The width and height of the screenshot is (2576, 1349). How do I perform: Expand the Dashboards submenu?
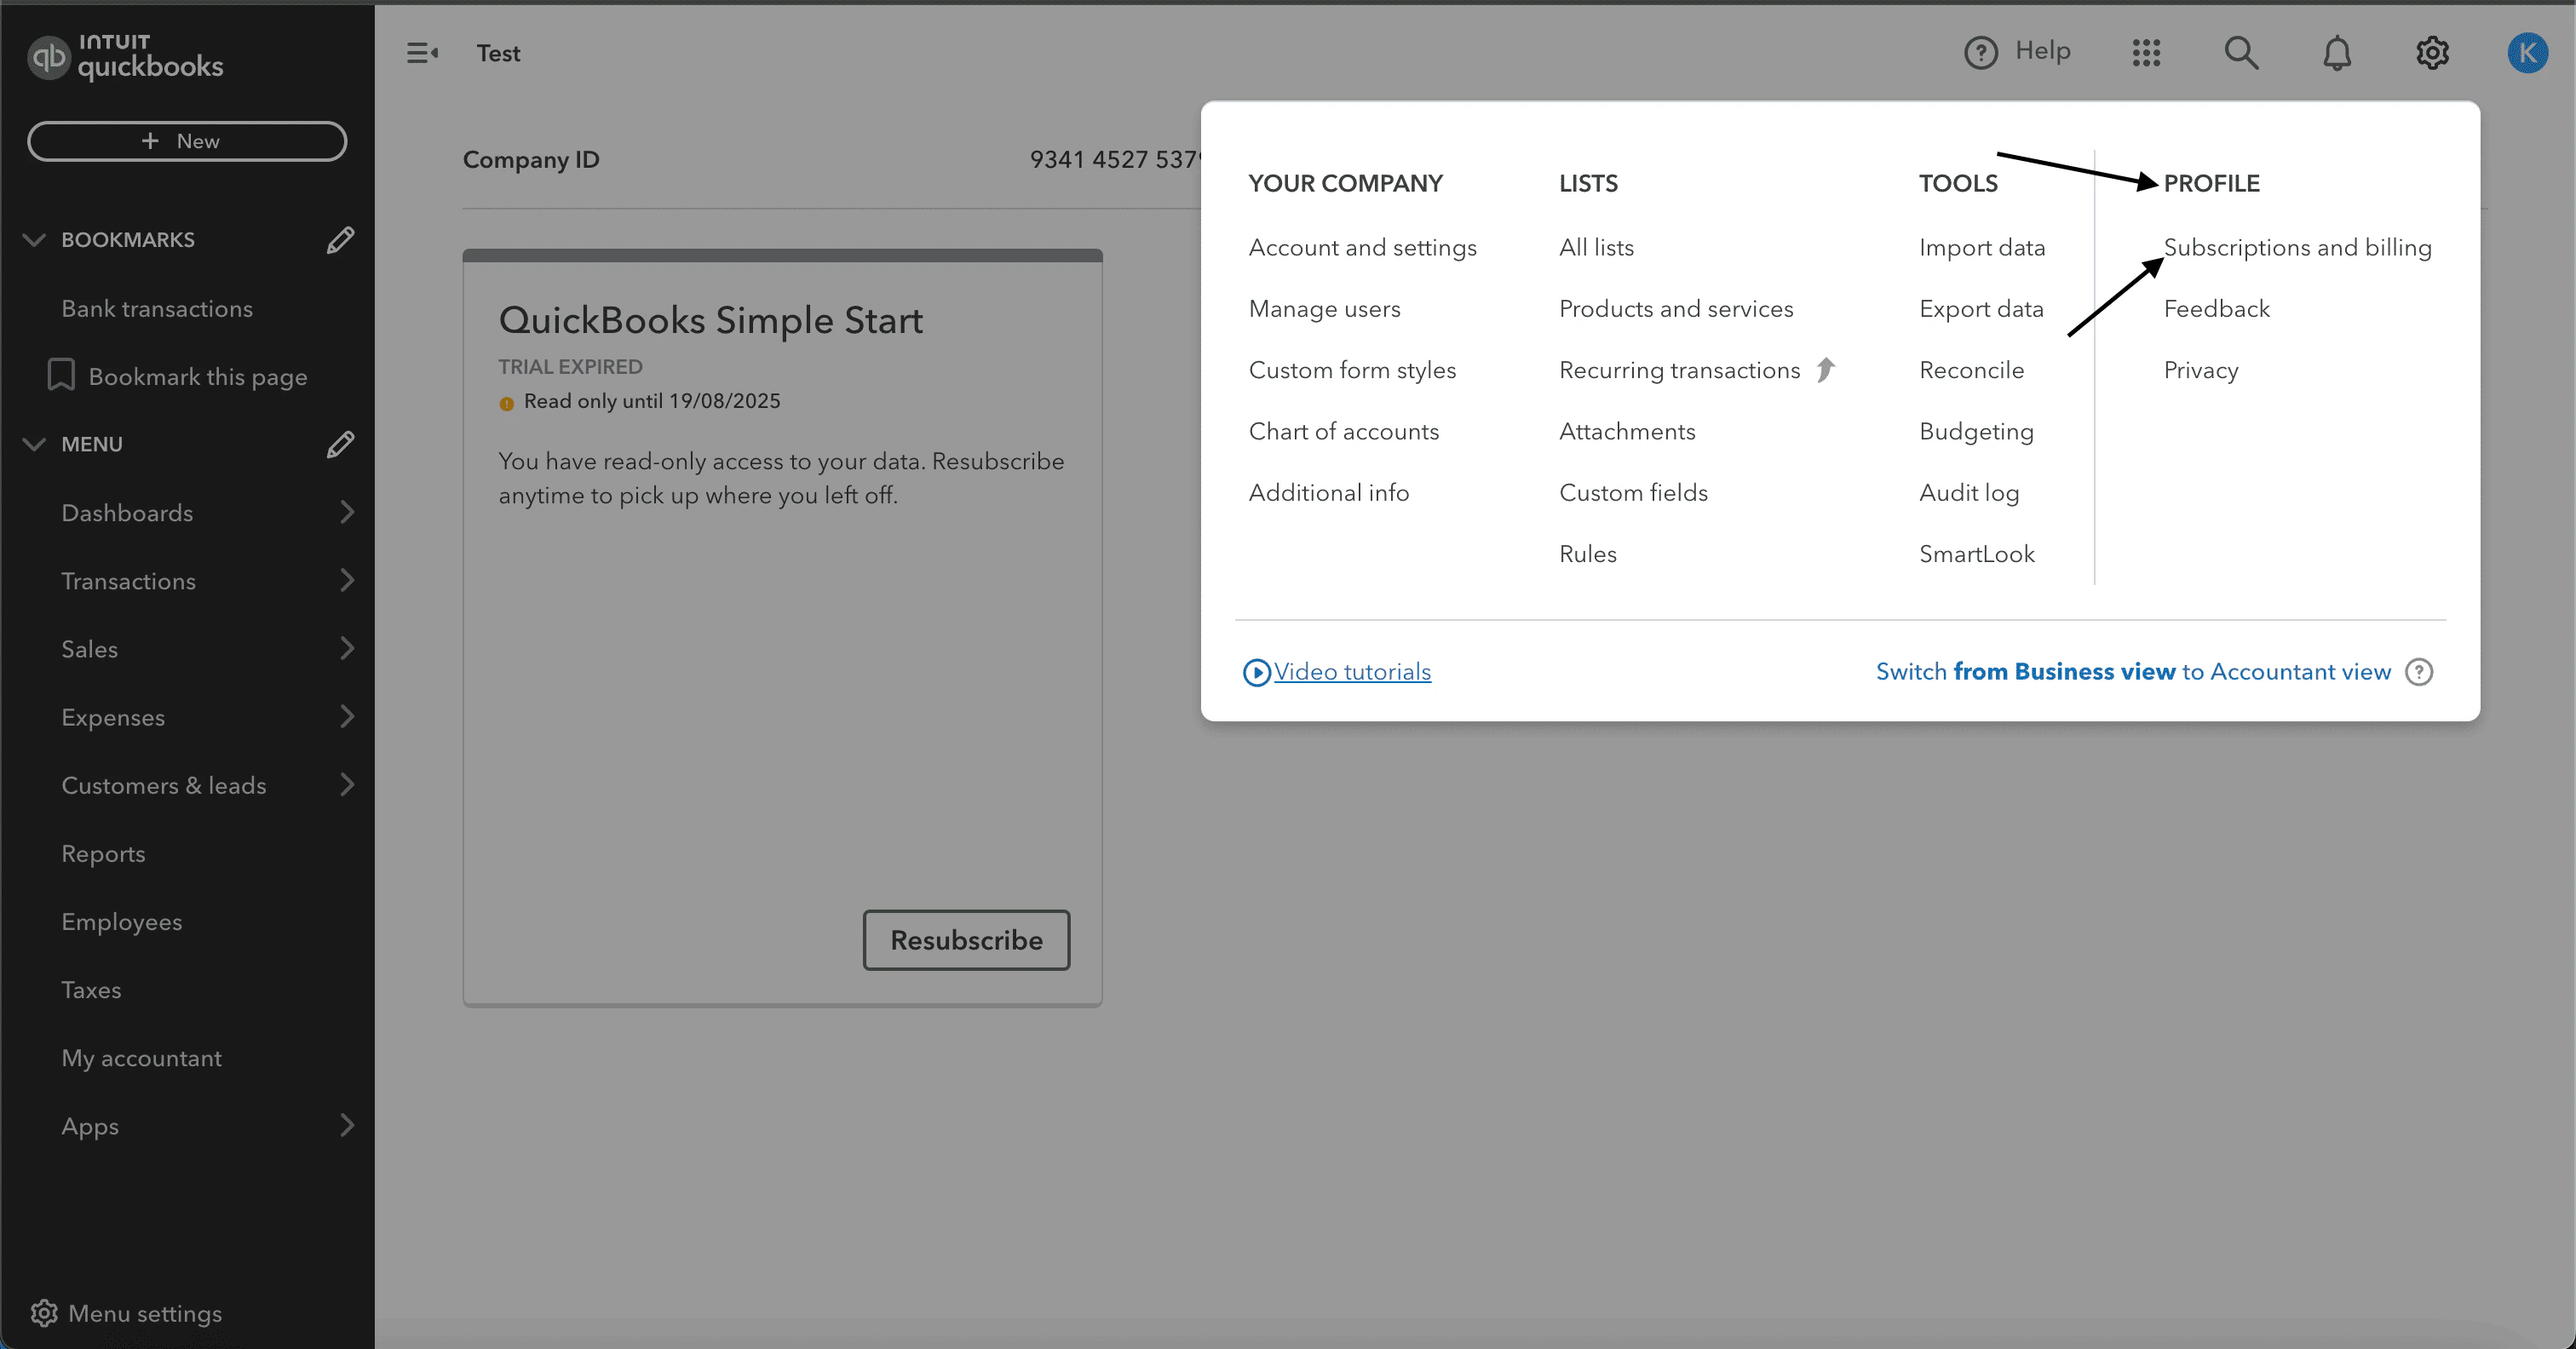(346, 512)
